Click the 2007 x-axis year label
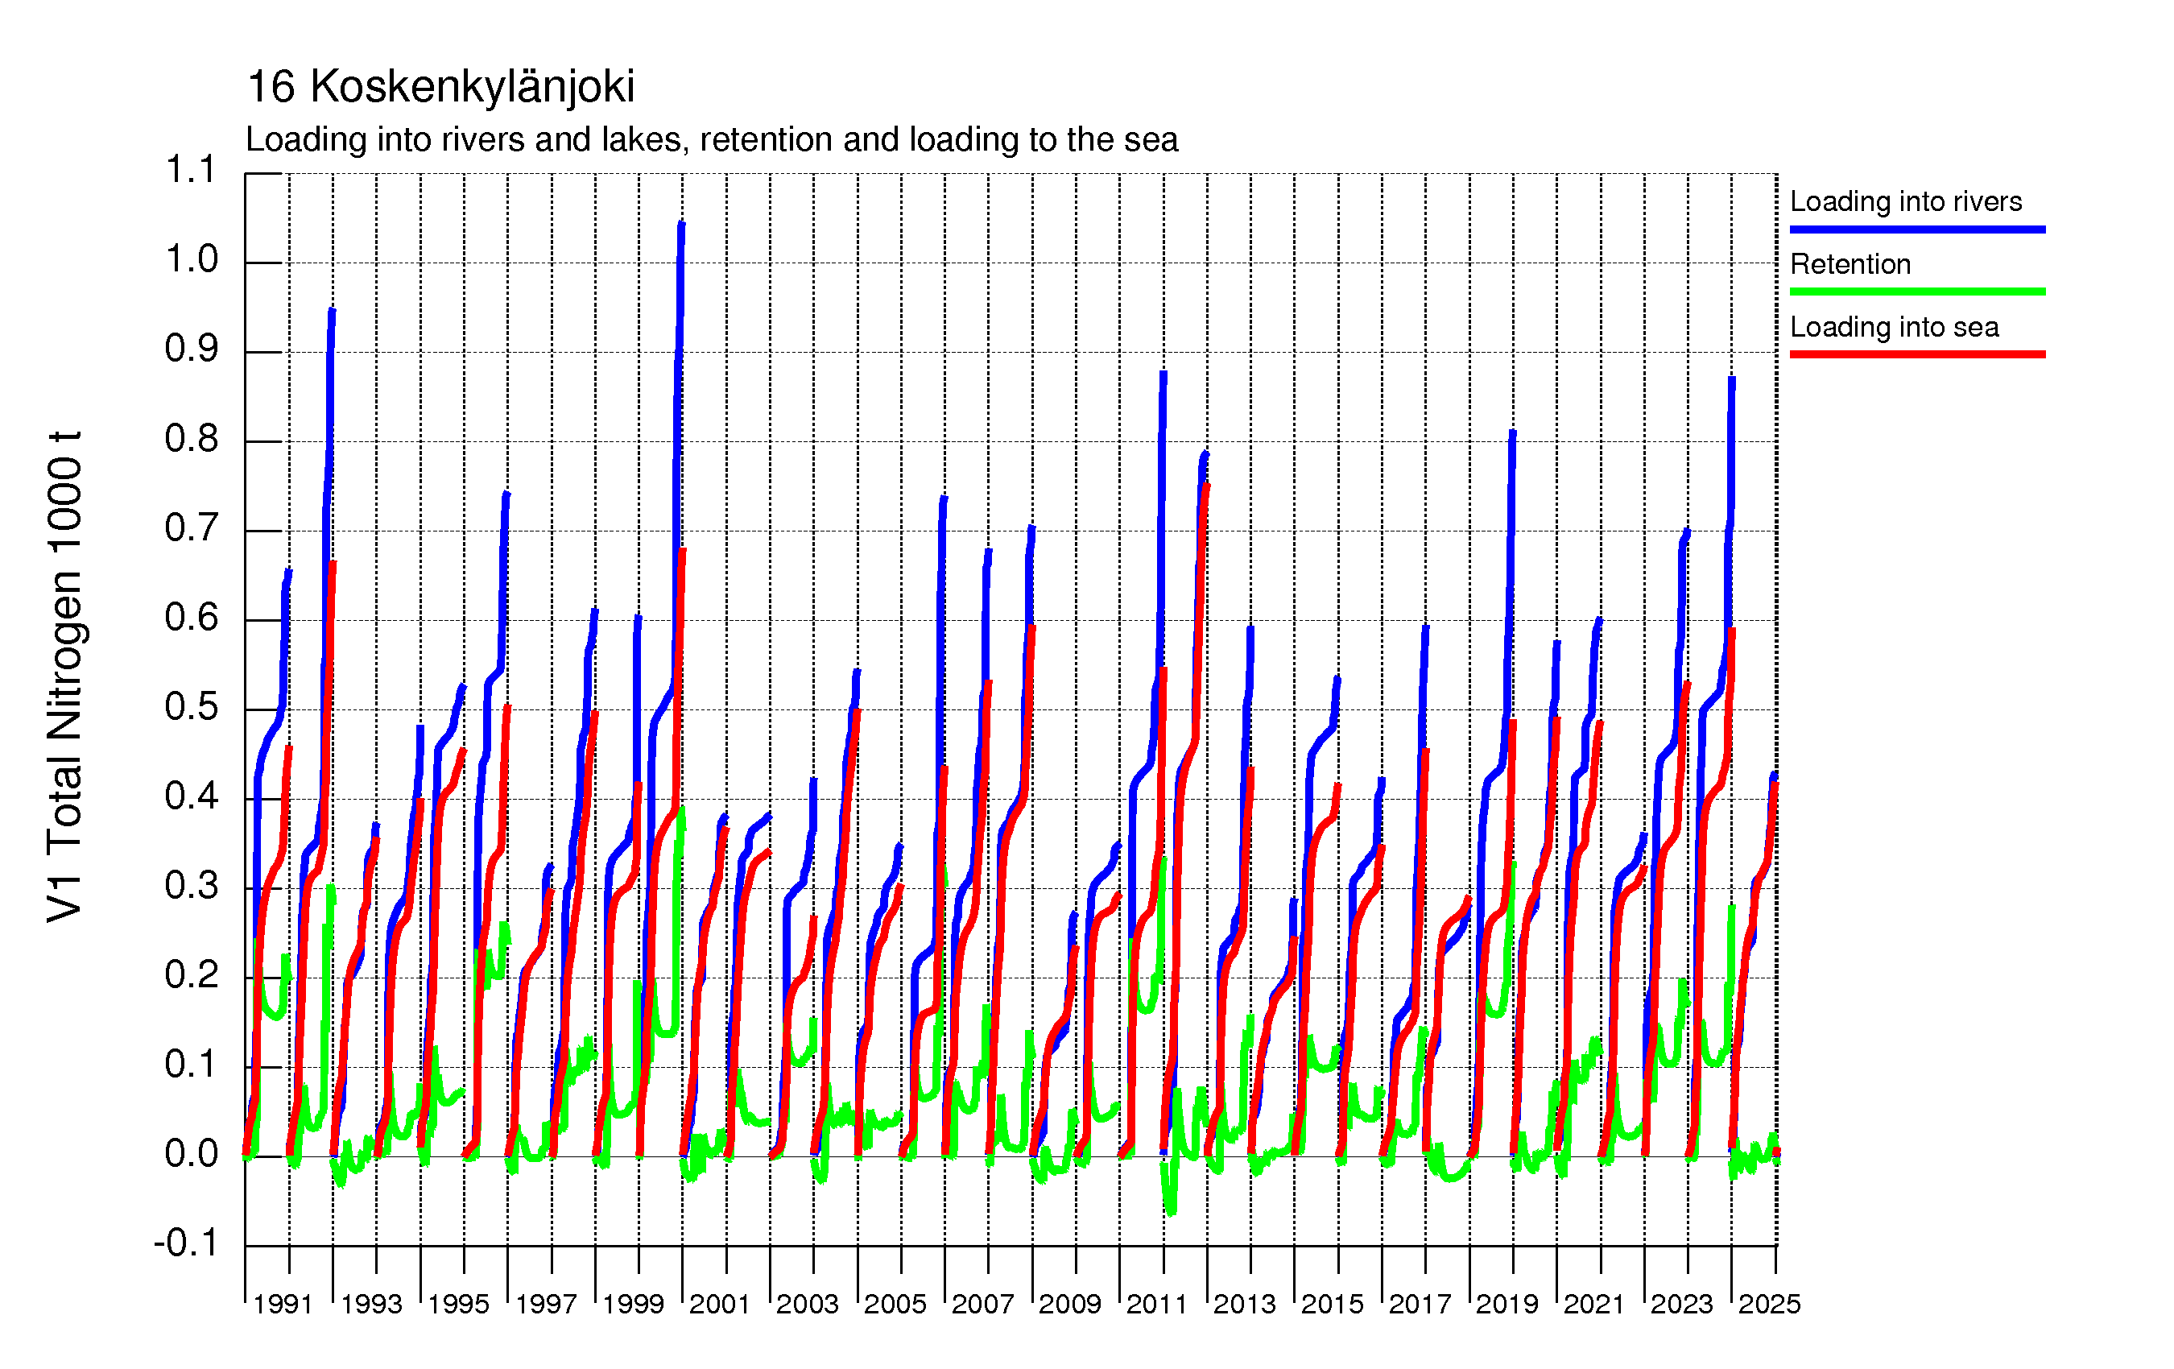Viewport: 2174px width, 1369px height. point(982,1304)
